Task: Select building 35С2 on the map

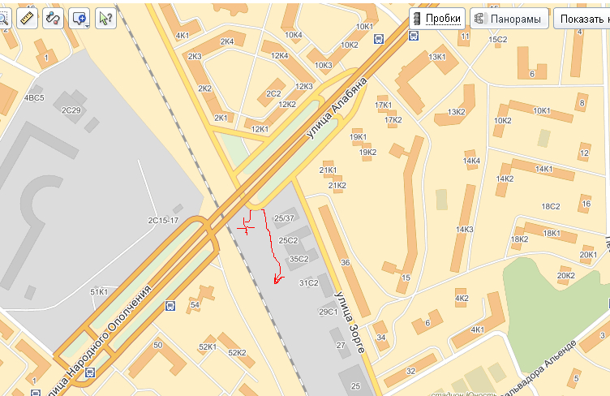Action: (x=299, y=259)
